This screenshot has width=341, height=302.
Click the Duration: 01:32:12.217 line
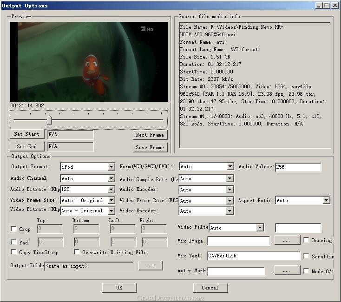coord(210,65)
